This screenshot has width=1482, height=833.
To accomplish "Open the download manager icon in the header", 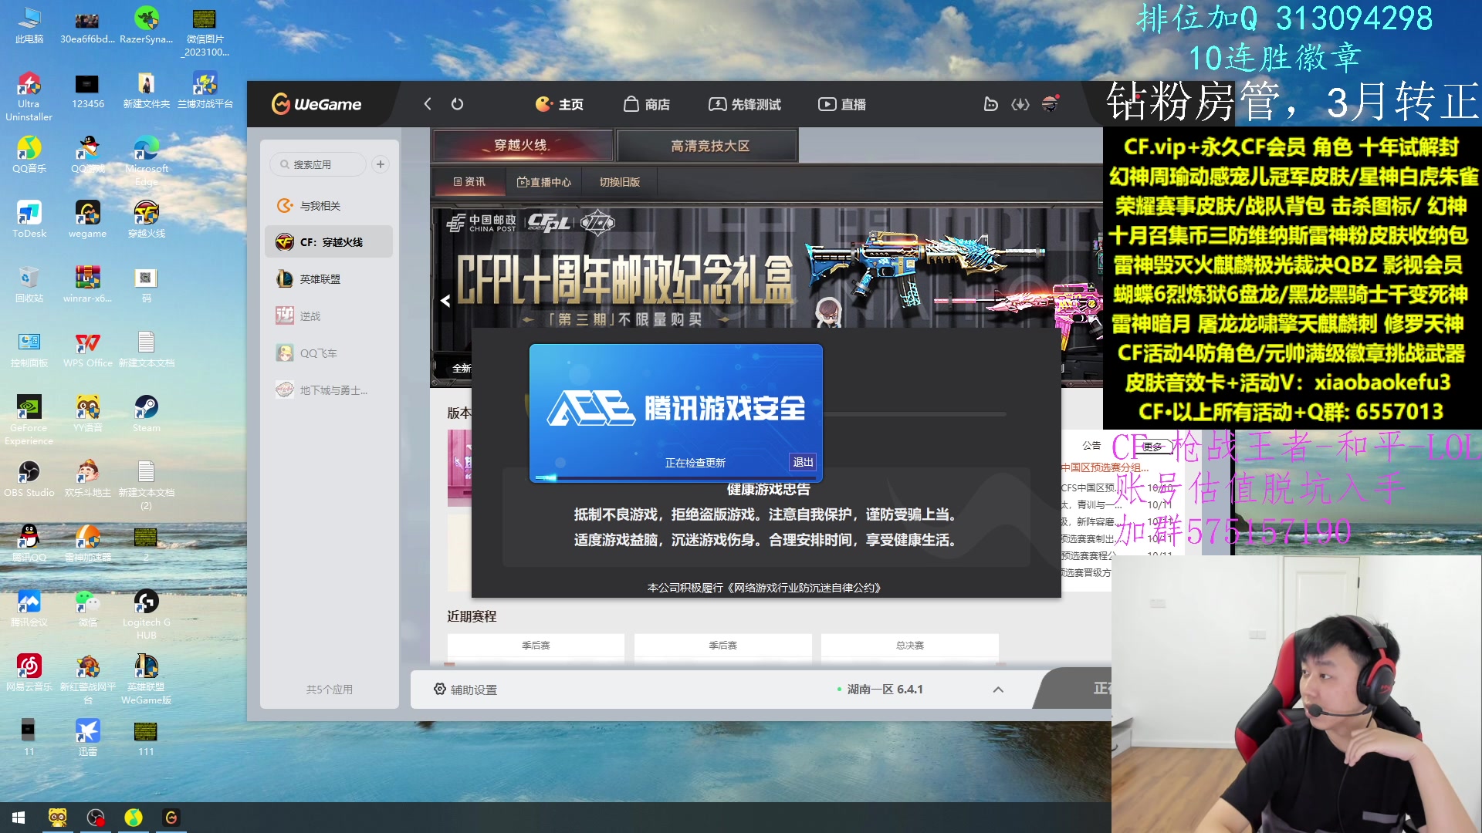I will click(1020, 104).
